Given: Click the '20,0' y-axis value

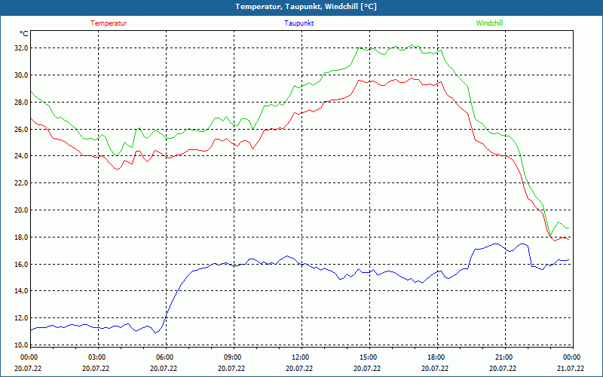Looking at the screenshot, I should [x=22, y=210].
